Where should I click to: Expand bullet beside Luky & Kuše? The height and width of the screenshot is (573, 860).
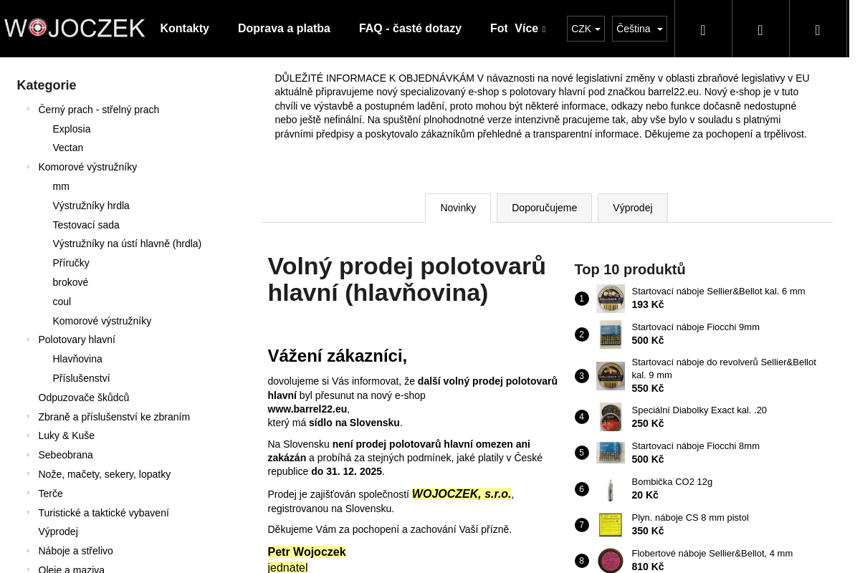(28, 435)
